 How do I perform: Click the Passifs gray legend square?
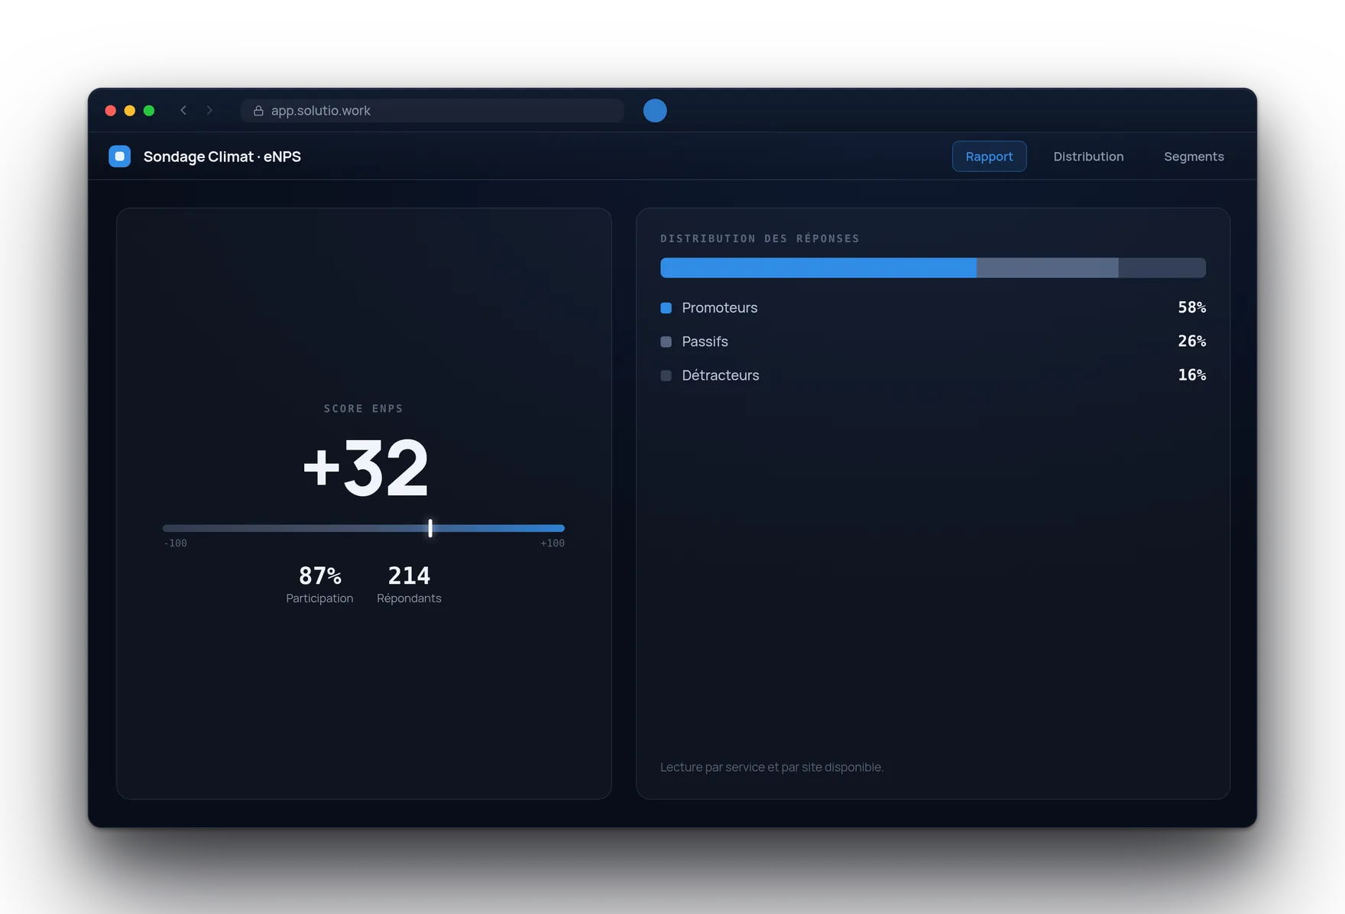tap(666, 342)
